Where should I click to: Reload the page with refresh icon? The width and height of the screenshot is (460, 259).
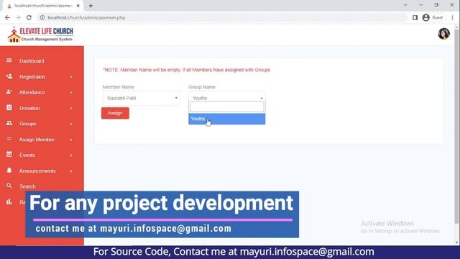point(29,17)
